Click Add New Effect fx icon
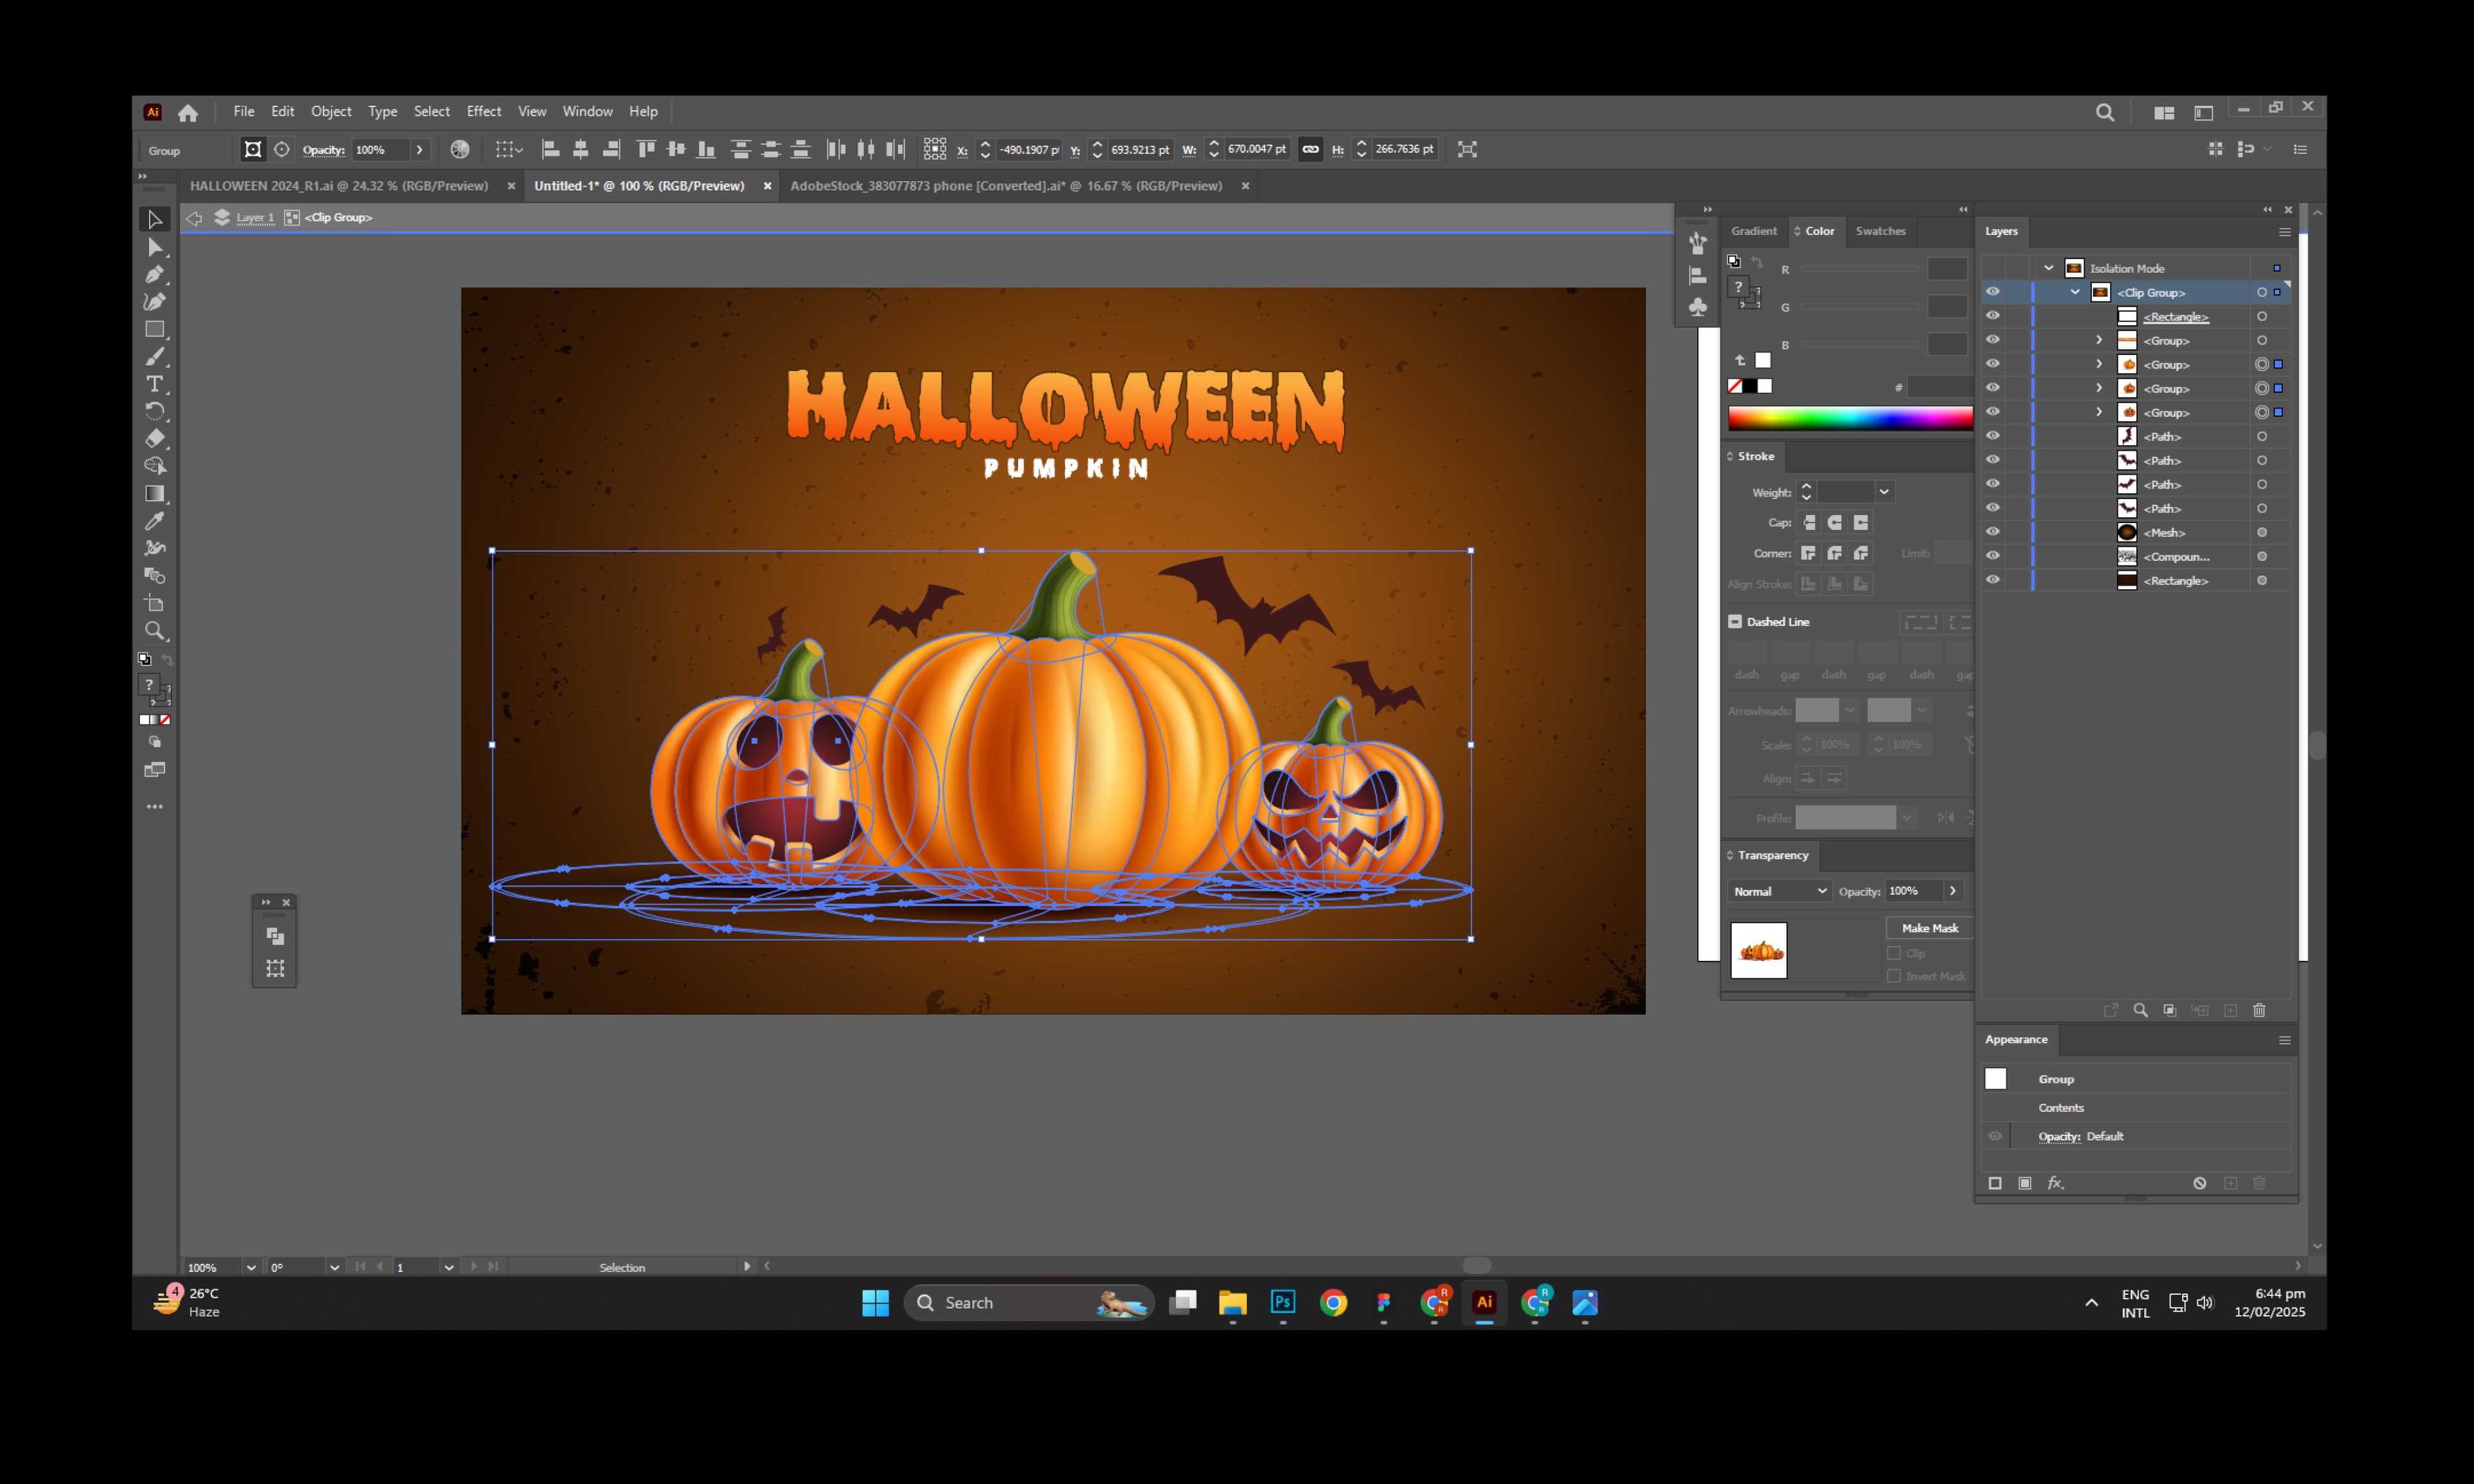The width and height of the screenshot is (2474, 1484). click(2055, 1183)
